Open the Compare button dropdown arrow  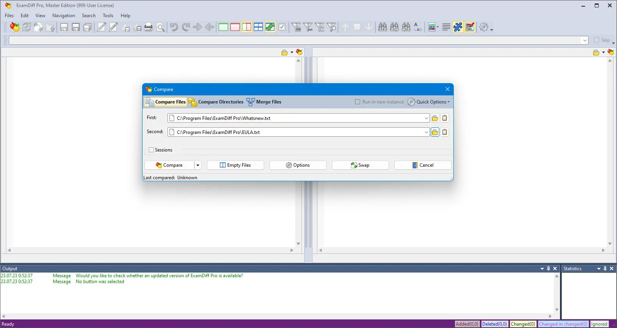(198, 165)
